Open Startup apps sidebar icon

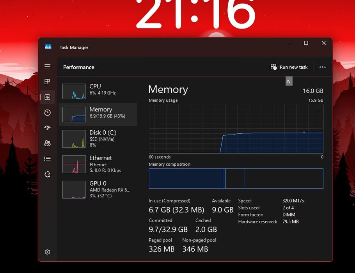[47, 128]
